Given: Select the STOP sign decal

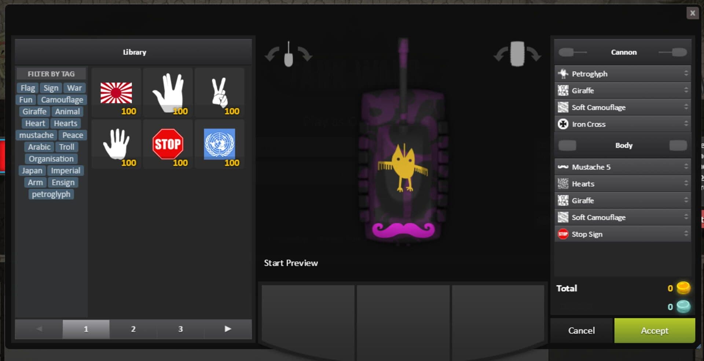Looking at the screenshot, I should tap(168, 144).
